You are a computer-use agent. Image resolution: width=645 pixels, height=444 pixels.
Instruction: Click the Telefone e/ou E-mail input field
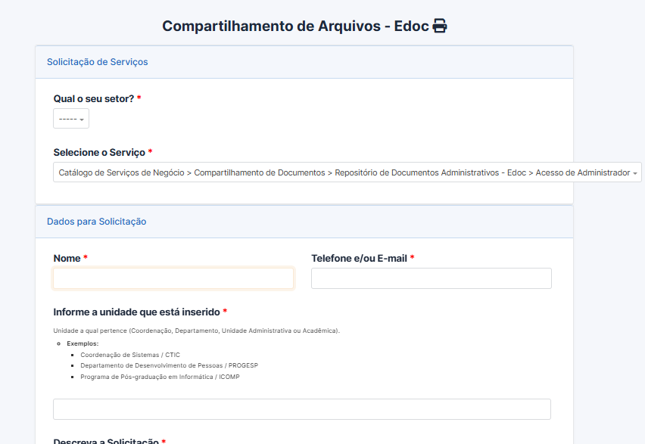[x=431, y=278]
